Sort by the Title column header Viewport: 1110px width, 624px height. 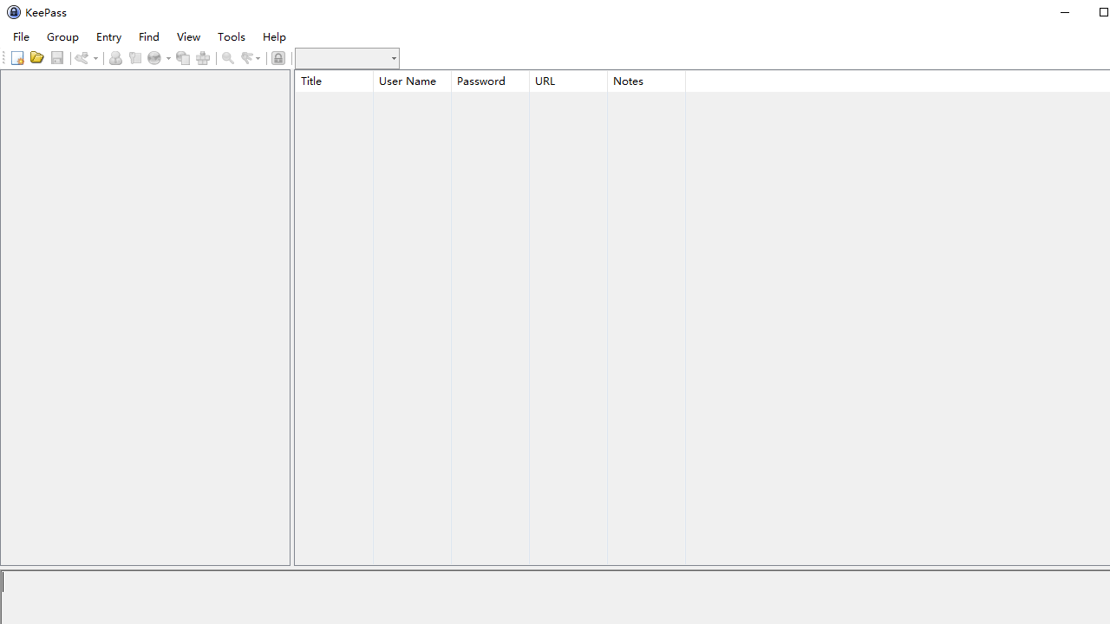(x=334, y=81)
